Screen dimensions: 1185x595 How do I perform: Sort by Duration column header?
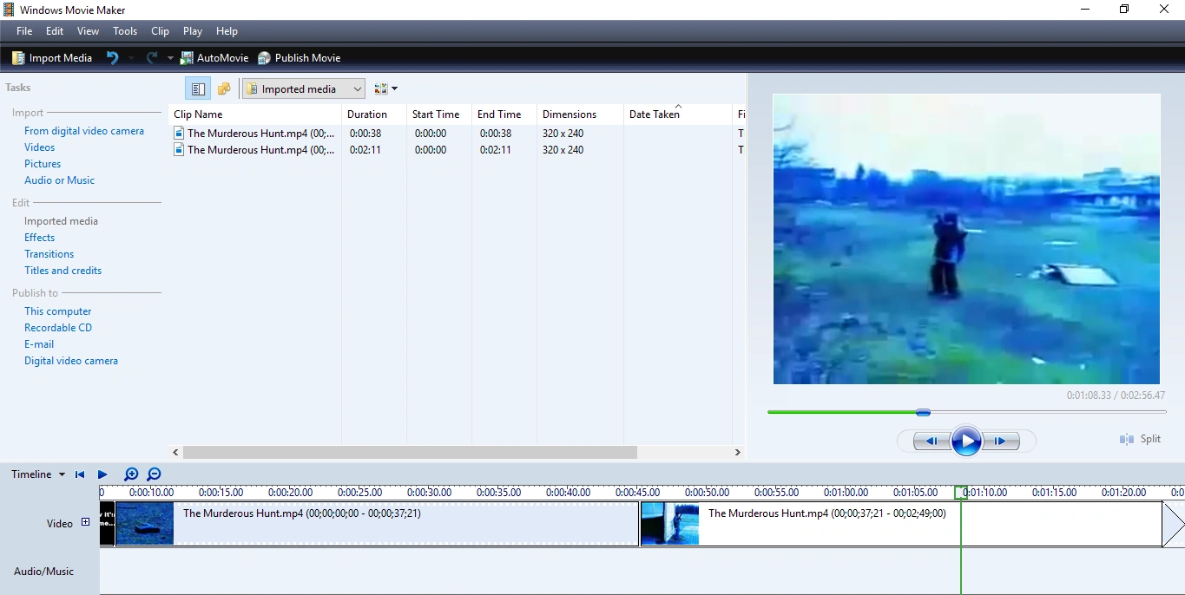374,114
